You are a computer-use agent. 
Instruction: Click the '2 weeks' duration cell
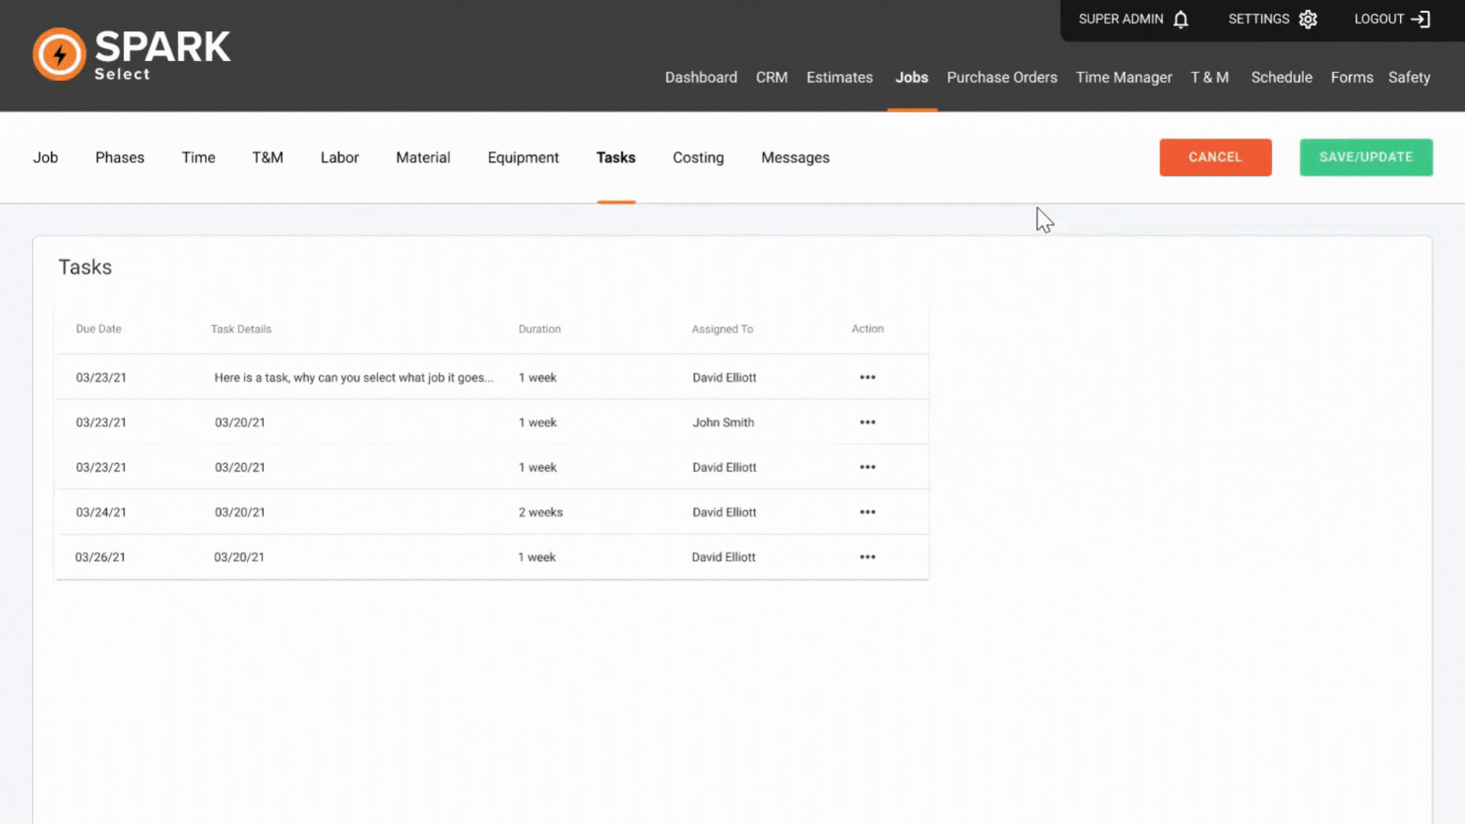click(540, 512)
